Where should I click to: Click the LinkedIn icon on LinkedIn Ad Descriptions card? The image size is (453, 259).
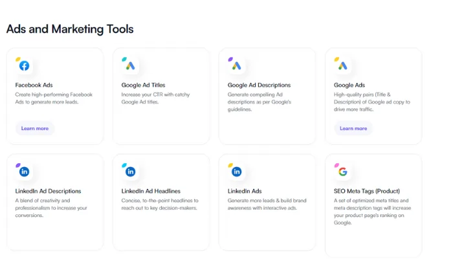[x=25, y=172]
